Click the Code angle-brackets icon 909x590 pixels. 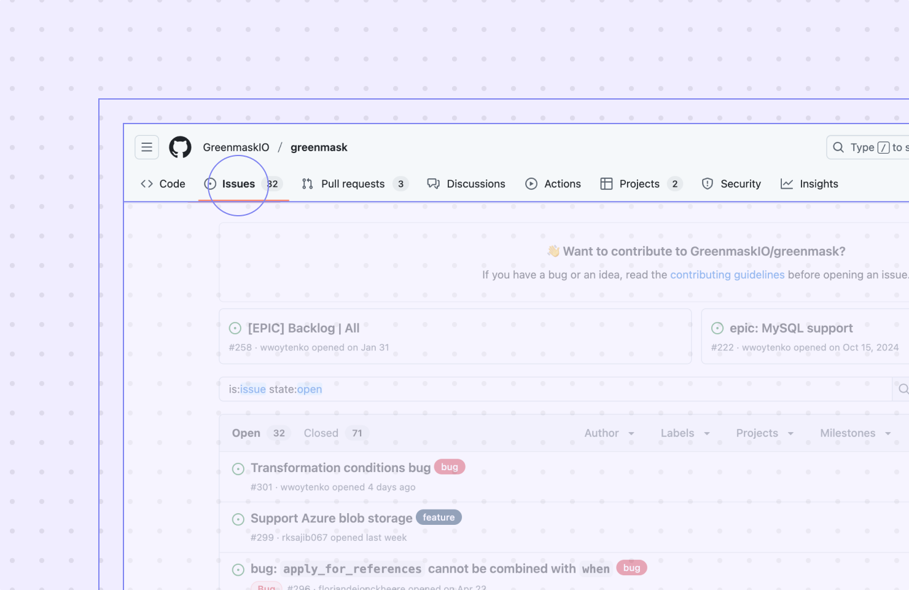point(147,184)
